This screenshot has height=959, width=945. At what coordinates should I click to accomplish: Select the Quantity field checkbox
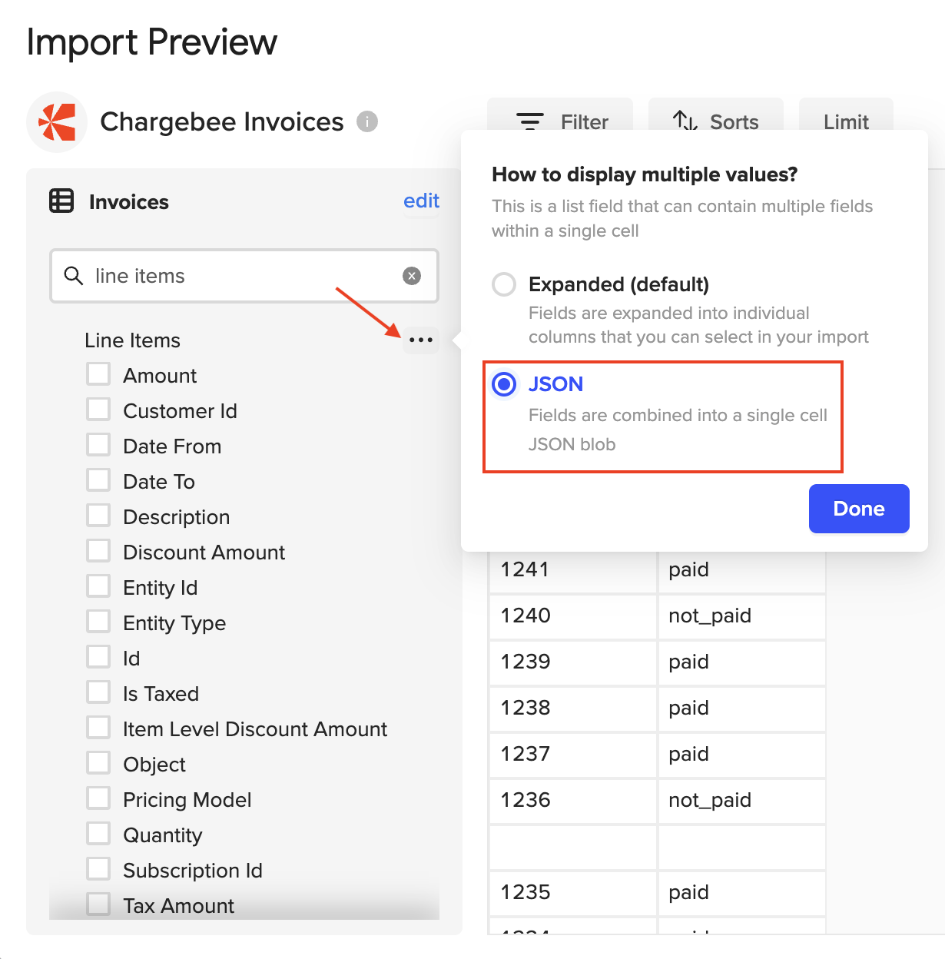coord(98,835)
